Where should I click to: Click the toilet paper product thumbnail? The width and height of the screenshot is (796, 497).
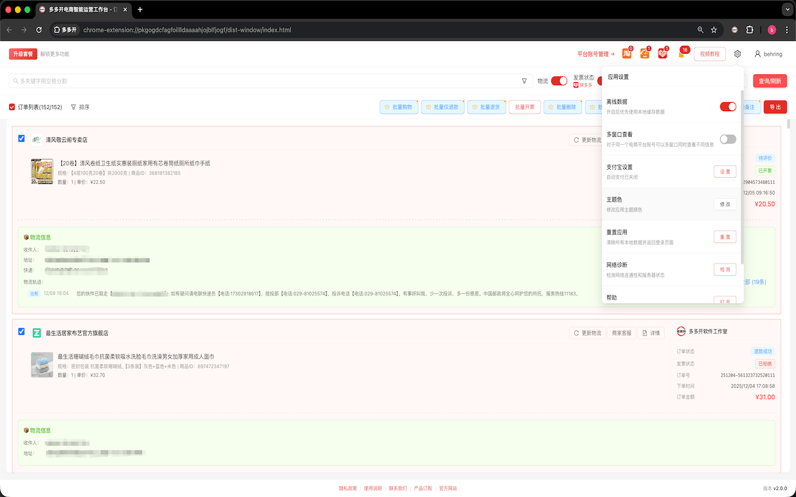42,171
